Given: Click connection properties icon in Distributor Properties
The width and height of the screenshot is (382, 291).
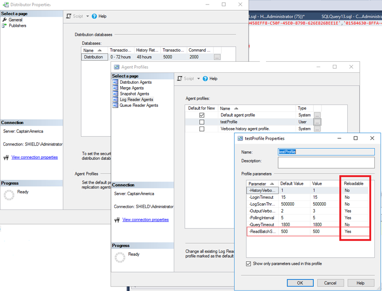Looking at the screenshot, I should pos(6,158).
